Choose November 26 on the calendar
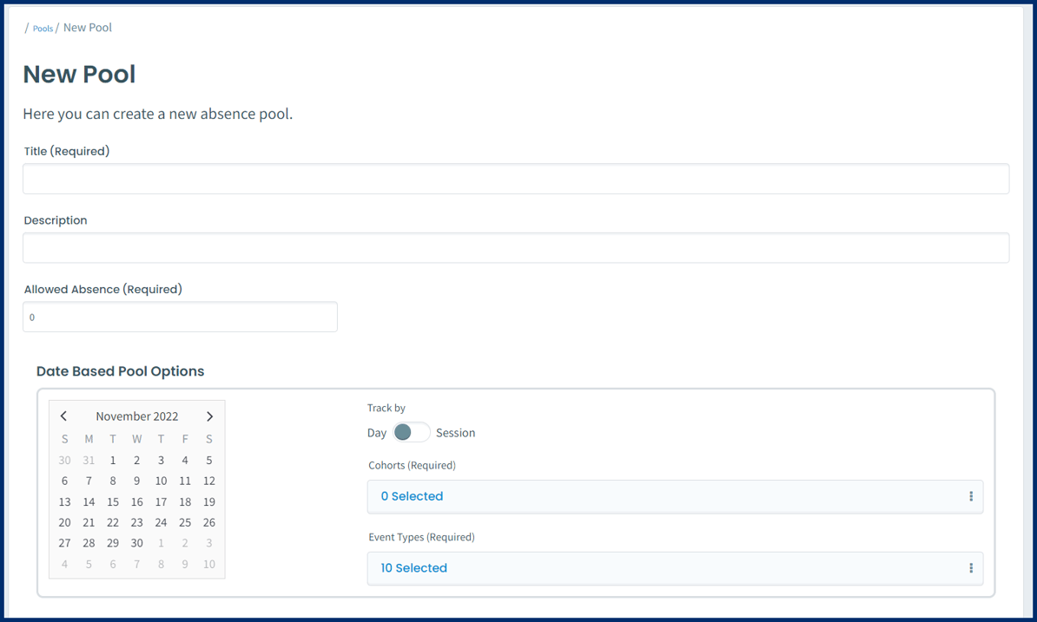The image size is (1037, 622). [208, 522]
